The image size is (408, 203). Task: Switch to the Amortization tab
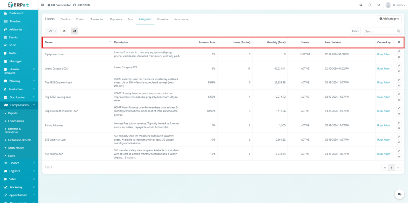click(182, 19)
